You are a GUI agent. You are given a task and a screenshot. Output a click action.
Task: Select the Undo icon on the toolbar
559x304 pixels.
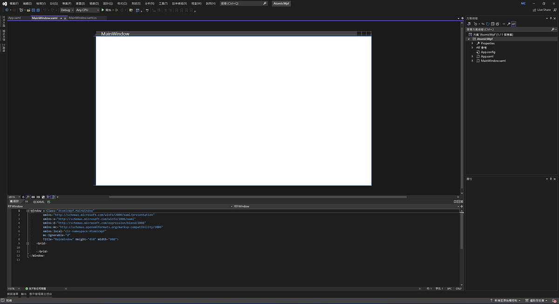46,10
